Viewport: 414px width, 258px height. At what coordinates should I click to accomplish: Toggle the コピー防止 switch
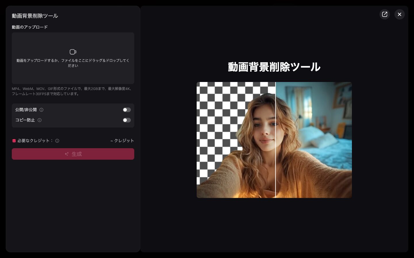(127, 120)
